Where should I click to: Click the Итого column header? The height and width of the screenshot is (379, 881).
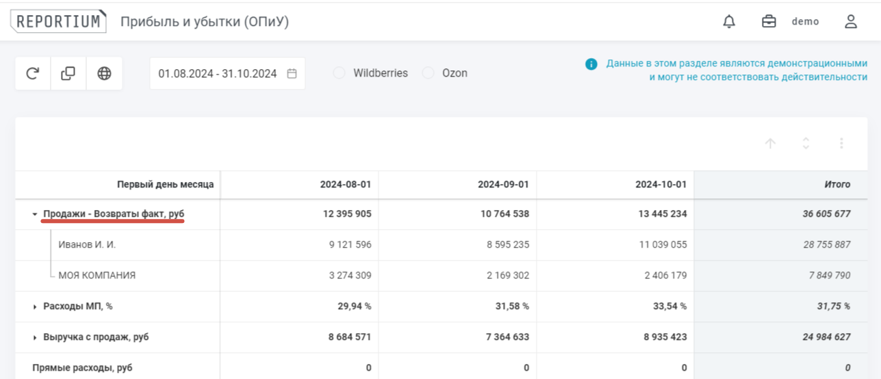pos(837,185)
